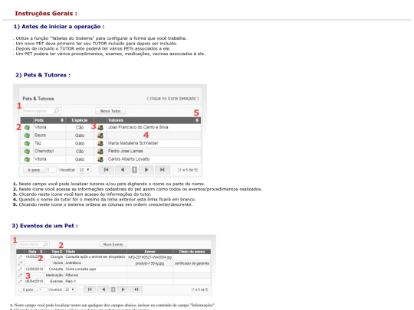The height and width of the screenshot is (310, 414).
Task: Open the pet icon in the Taz row
Action: (x=27, y=143)
